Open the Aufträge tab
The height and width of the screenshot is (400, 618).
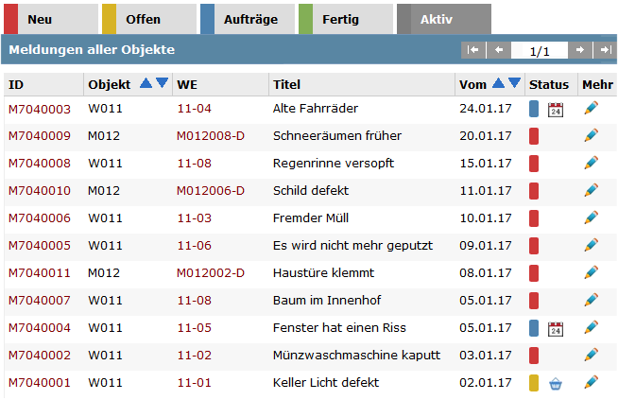(x=249, y=19)
